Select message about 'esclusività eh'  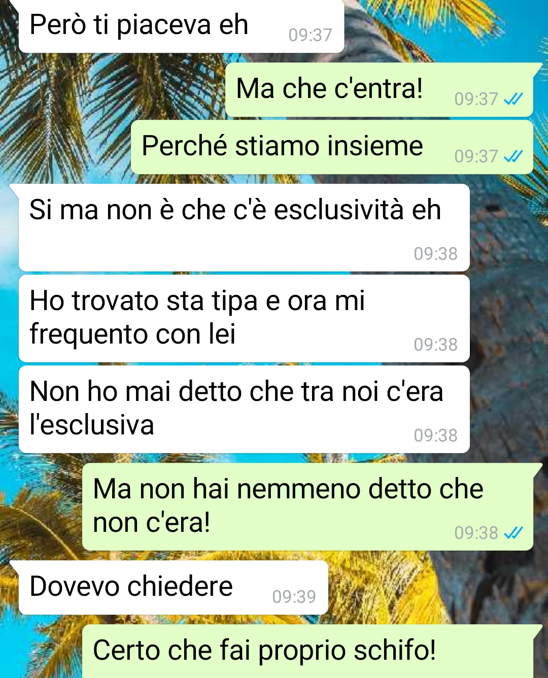point(244,227)
